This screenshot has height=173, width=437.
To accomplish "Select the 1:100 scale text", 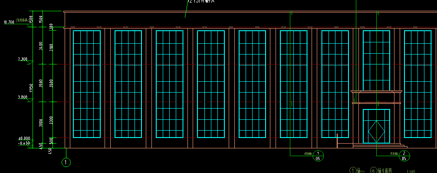I will pos(411,172).
